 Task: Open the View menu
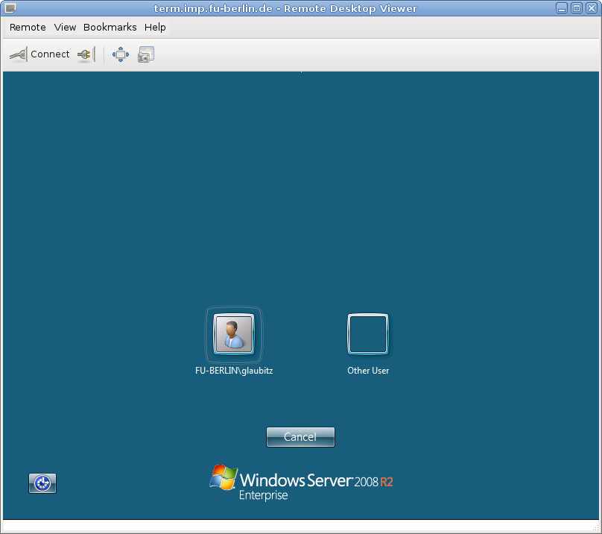click(65, 28)
